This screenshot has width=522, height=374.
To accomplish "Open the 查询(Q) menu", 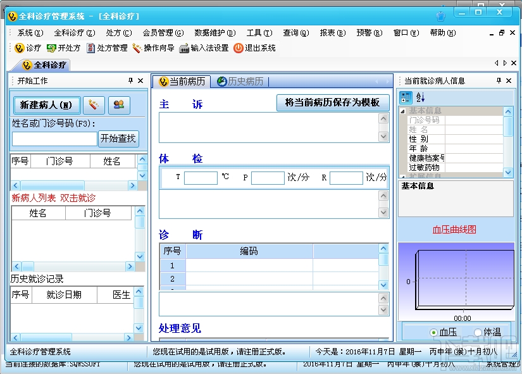I will [x=296, y=33].
